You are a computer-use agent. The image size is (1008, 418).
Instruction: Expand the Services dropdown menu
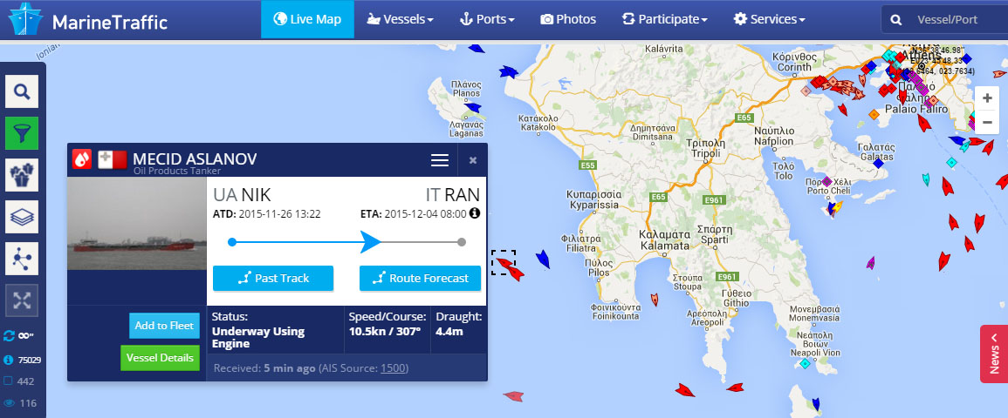[x=770, y=19]
